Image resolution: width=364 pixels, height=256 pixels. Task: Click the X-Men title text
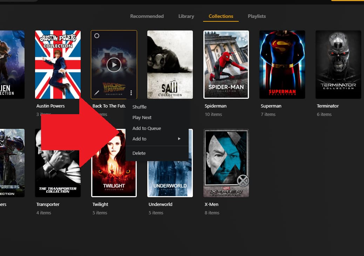211,204
